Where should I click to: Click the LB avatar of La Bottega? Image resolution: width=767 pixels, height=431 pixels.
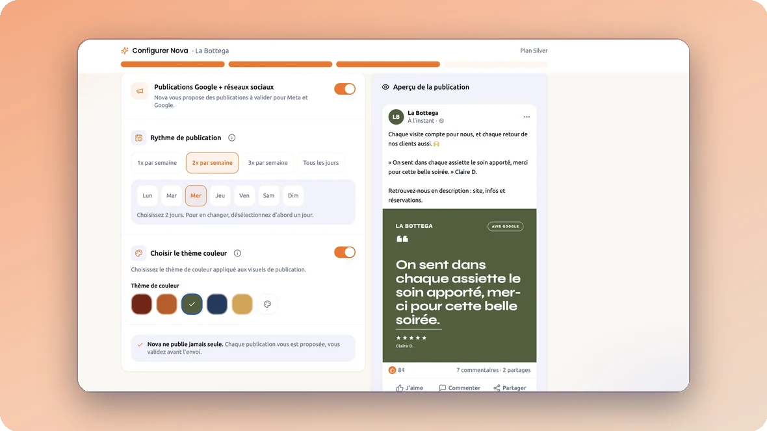(x=396, y=117)
